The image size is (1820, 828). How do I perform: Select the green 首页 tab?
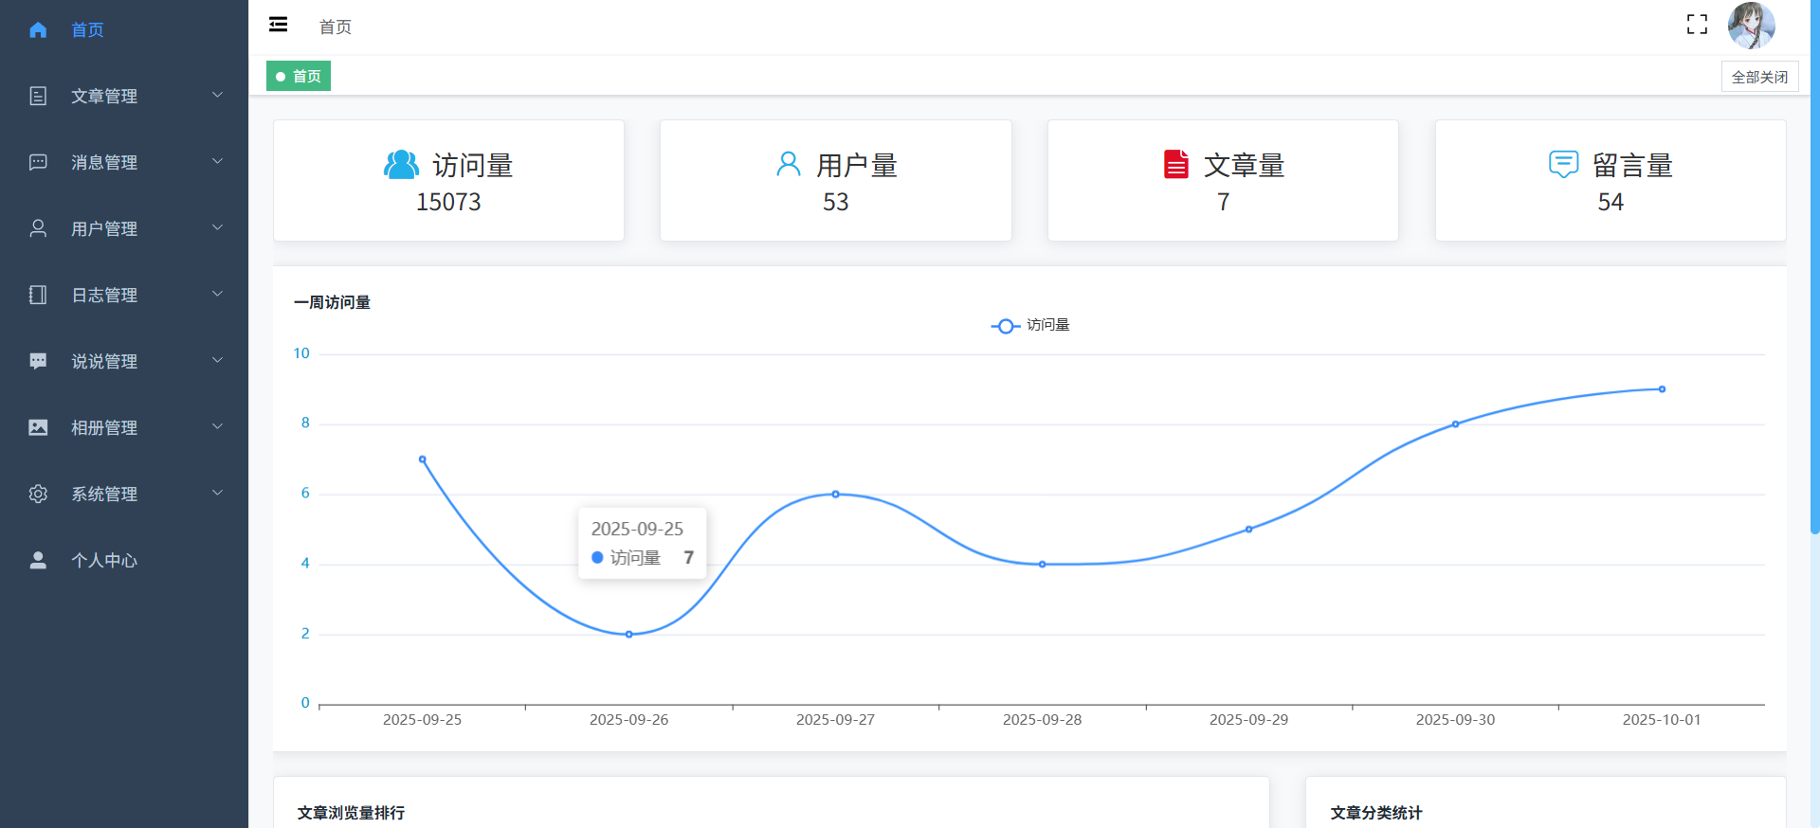click(299, 76)
